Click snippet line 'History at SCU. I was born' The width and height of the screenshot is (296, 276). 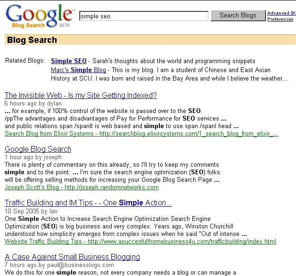pos(169,79)
